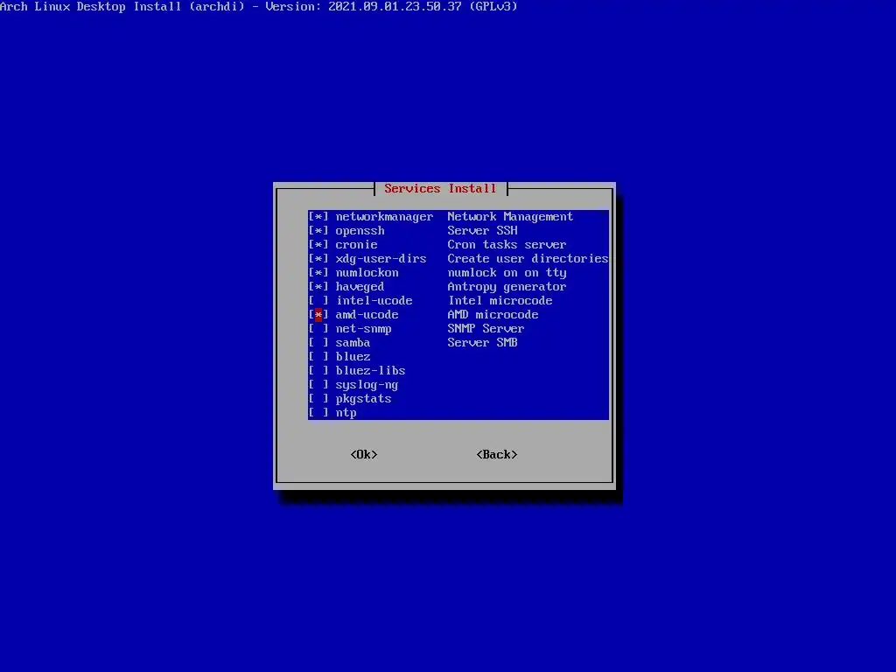
Task: Toggle numlockon checkbox
Action: (x=318, y=273)
